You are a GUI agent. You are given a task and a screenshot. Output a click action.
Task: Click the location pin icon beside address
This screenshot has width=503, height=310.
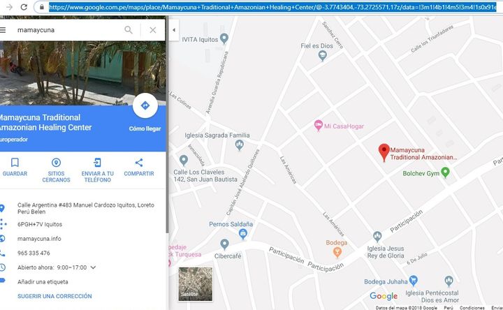(x=2, y=208)
